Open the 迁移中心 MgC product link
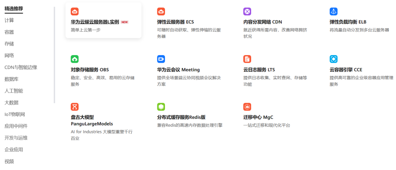Viewport: 396px width, 170px height. click(258, 117)
